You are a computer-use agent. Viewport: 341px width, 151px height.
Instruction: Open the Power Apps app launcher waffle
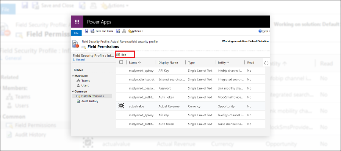[x=77, y=22]
